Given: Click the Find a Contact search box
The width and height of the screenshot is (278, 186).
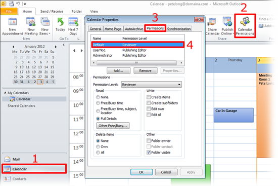Looking at the screenshot, I should point(267,19).
